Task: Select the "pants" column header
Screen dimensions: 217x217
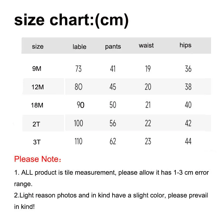Action: click(113, 47)
